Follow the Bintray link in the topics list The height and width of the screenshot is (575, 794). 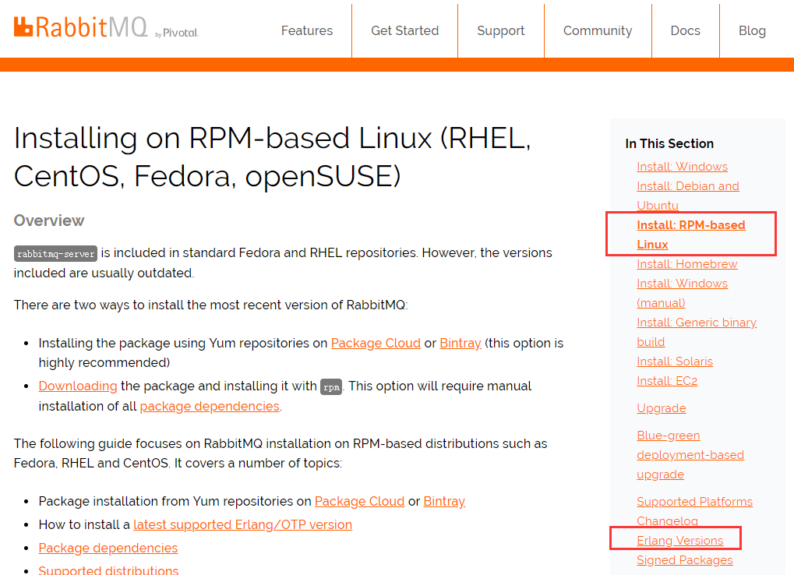[444, 502]
